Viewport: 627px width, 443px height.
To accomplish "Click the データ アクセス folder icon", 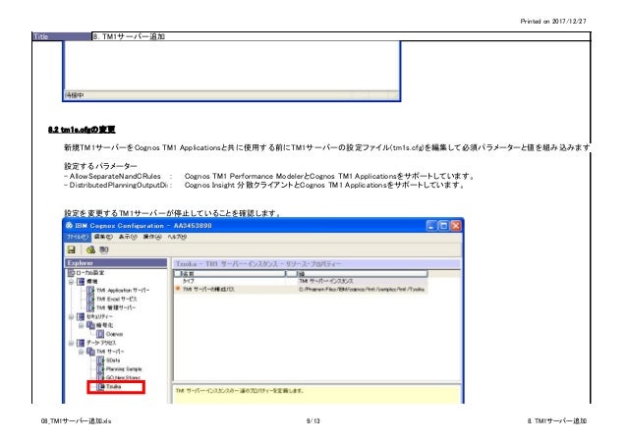I will tap(81, 344).
